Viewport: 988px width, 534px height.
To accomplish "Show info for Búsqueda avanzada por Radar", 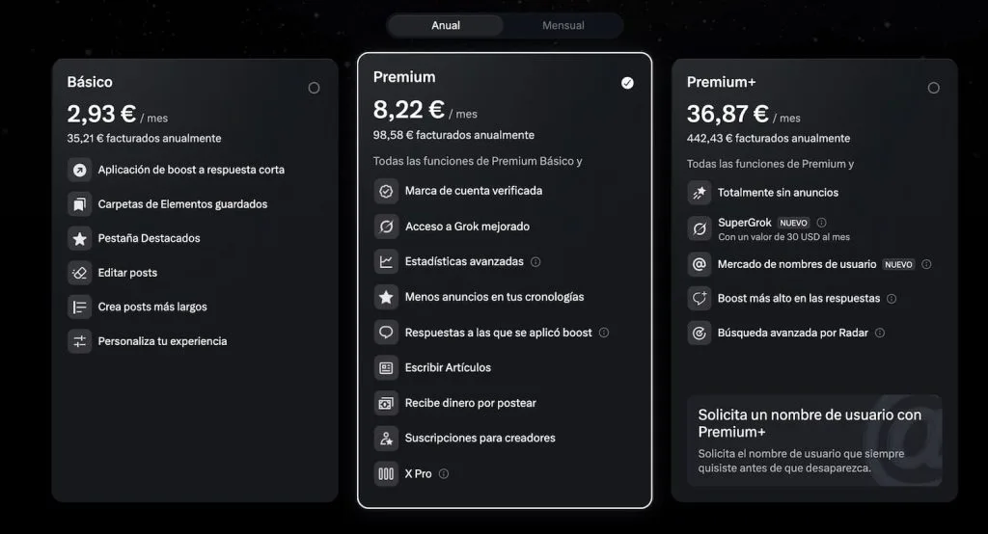I will click(880, 333).
